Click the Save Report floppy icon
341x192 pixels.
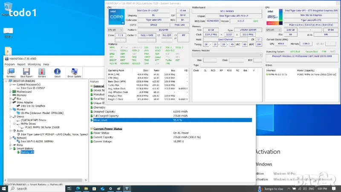pos(26,72)
